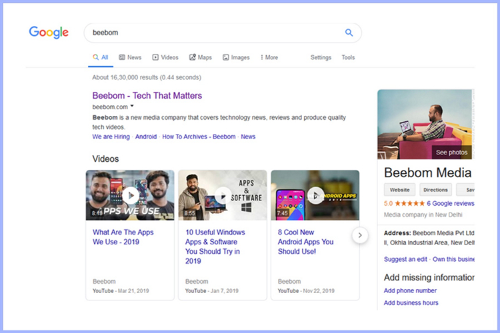The height and width of the screenshot is (333, 500).
Task: Click Add business hours link
Action: pyautogui.click(x=411, y=303)
